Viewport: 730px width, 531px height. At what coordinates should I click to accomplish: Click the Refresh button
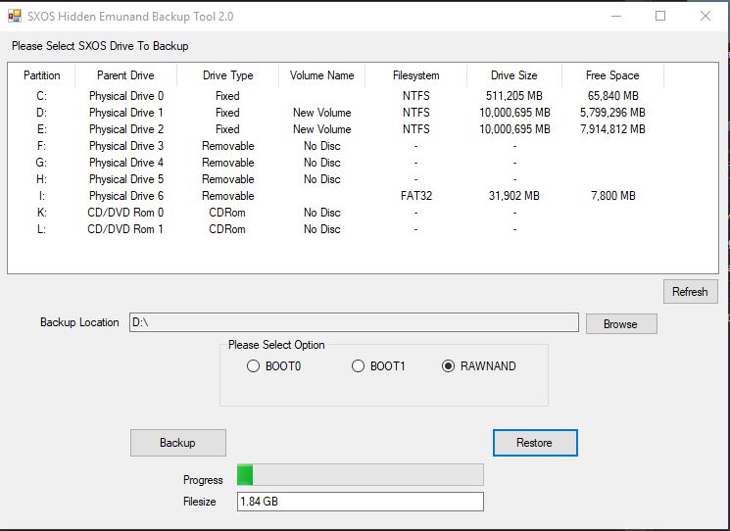[x=691, y=292]
